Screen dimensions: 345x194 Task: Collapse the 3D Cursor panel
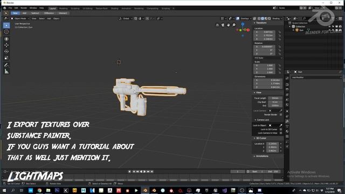[x=260, y=138]
